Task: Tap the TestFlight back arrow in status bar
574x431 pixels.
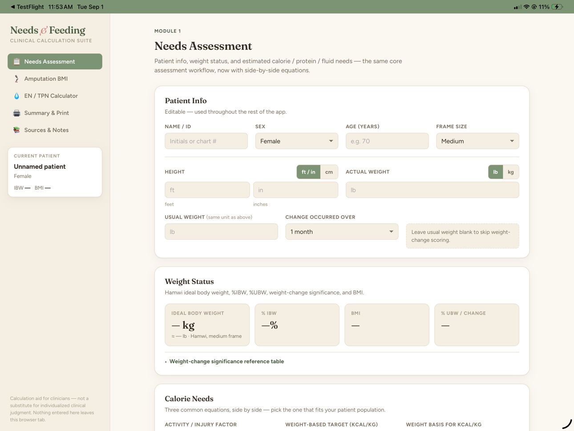Action: click(13, 7)
